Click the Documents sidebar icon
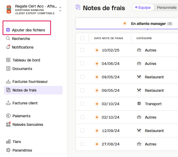The width and height of the screenshot is (178, 157). pos(8,68)
